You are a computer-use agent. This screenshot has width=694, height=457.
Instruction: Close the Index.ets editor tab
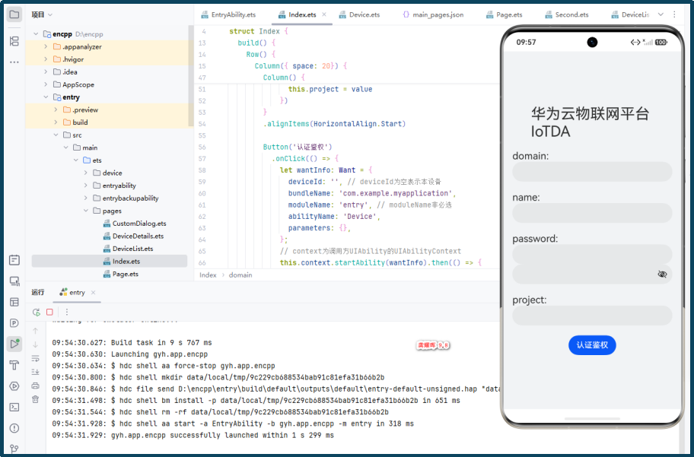(x=324, y=14)
